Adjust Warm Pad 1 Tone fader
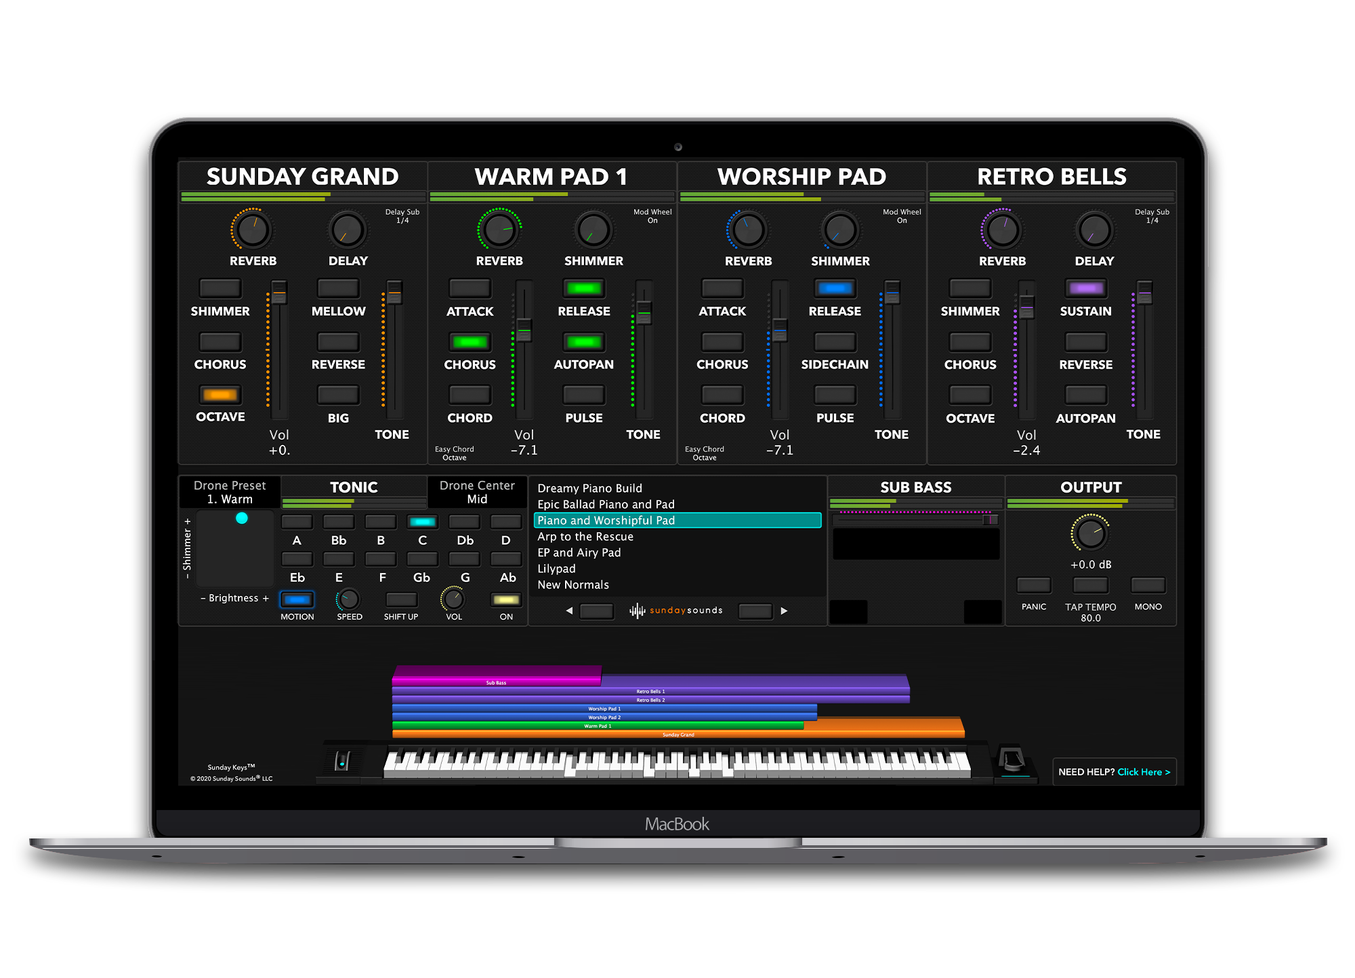Image resolution: width=1355 pixels, height=978 pixels. tap(644, 312)
